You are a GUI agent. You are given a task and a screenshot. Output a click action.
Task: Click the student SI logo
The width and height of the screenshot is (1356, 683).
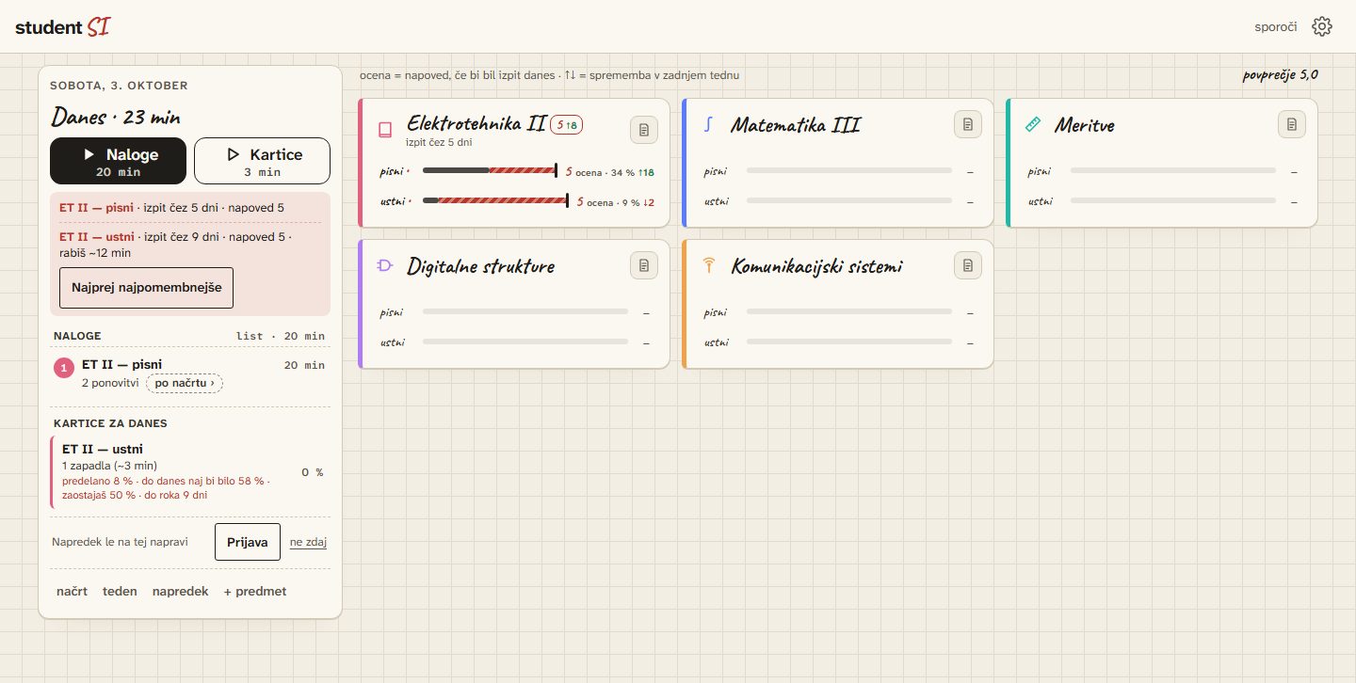click(x=63, y=26)
